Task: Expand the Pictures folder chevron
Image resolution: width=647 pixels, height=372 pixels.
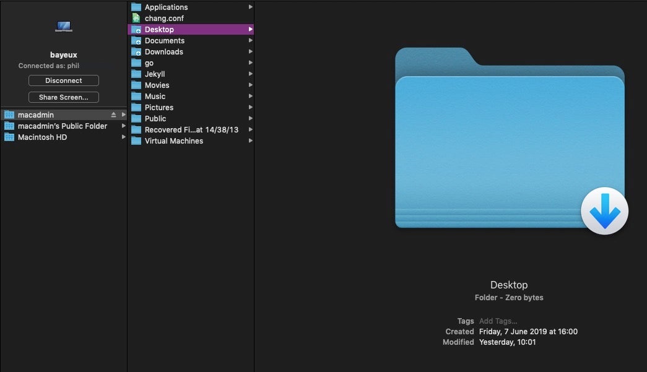Action: pyautogui.click(x=250, y=108)
